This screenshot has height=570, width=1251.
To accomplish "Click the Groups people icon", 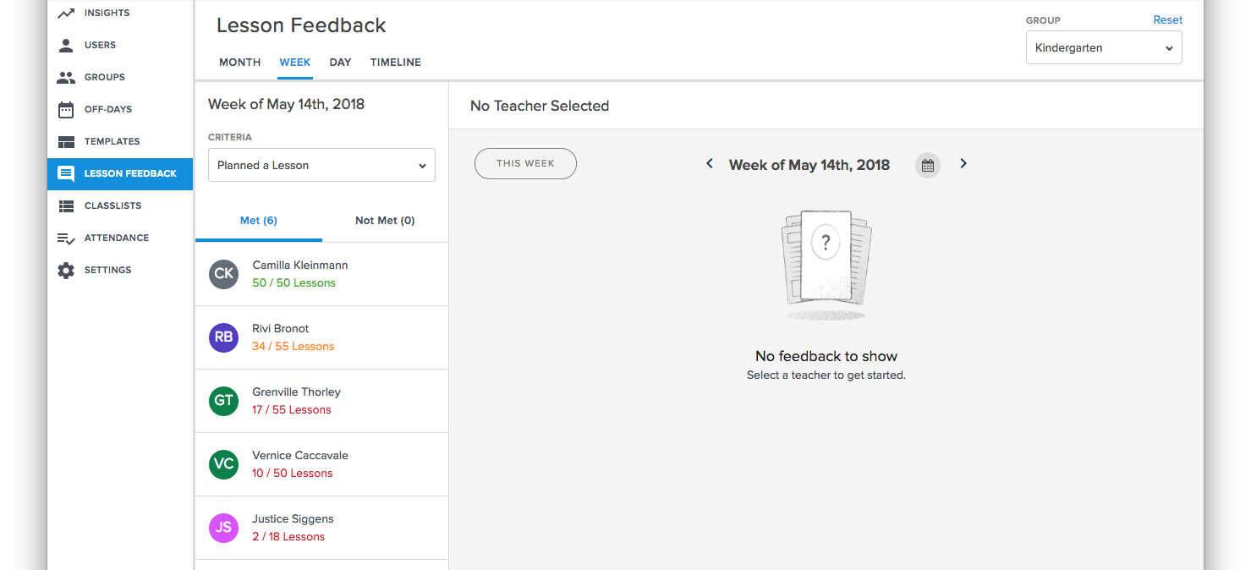I will coord(66,77).
